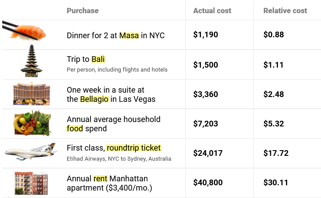Click the Etihad Airways route subtitle

(119, 159)
